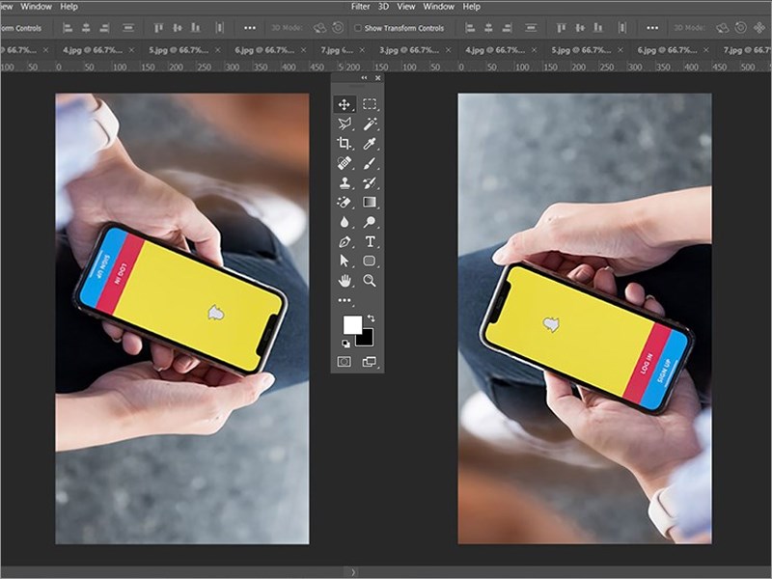The width and height of the screenshot is (772, 579).
Task: Select the Zoom magnifier tool
Action: [x=370, y=281]
